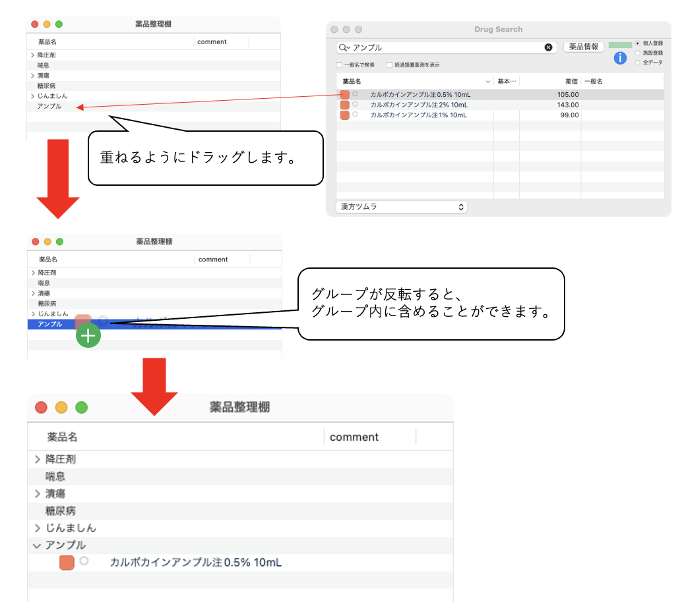Enable the 一般名で検索 checkbox

[339, 65]
